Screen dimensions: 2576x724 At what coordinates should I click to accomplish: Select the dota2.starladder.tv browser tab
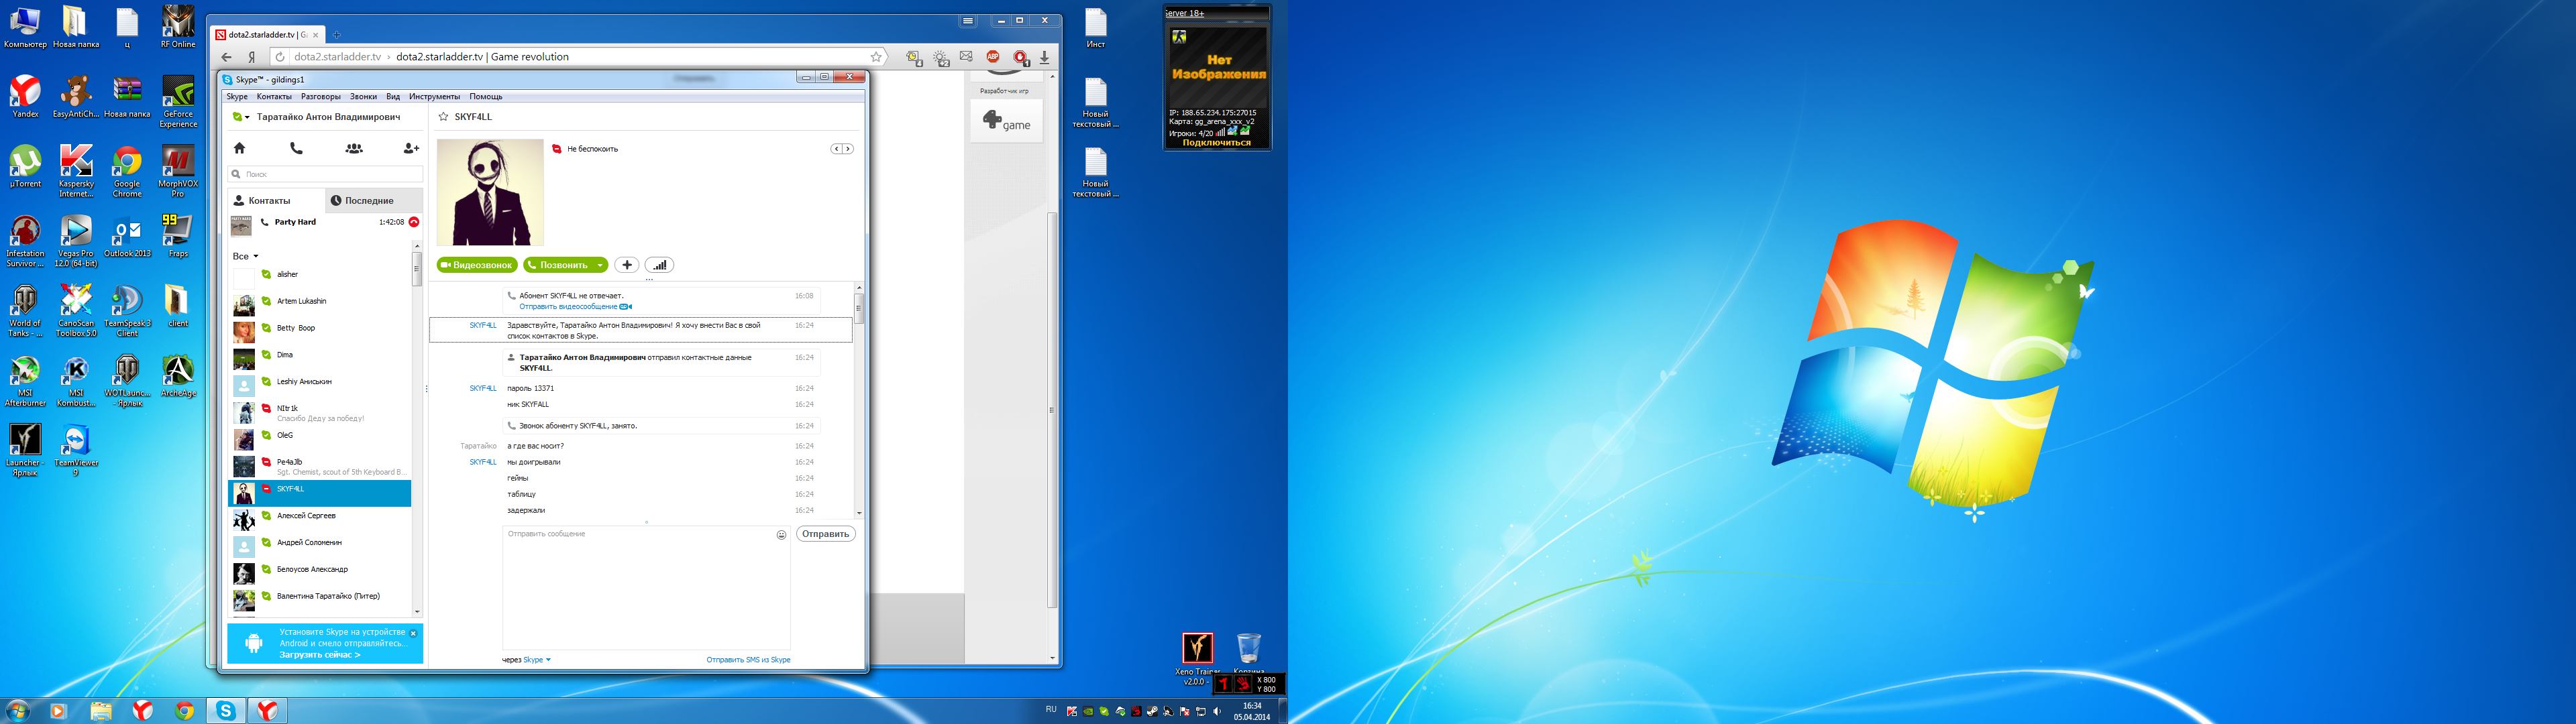(267, 35)
